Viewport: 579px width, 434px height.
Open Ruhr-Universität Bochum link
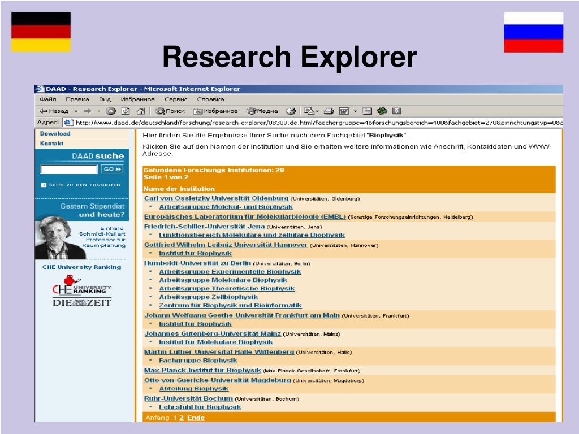coord(188,398)
